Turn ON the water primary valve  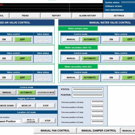111,39
